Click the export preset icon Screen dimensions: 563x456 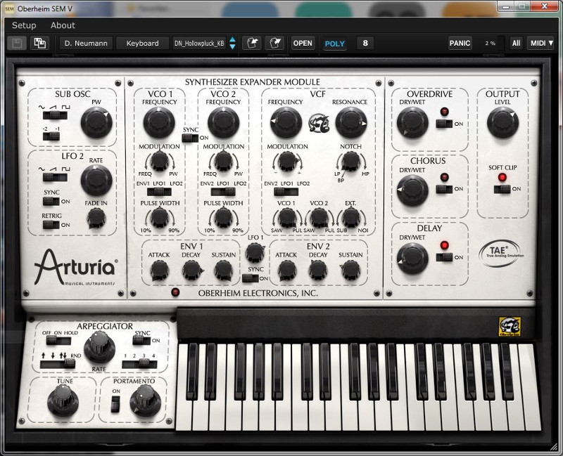(x=274, y=44)
